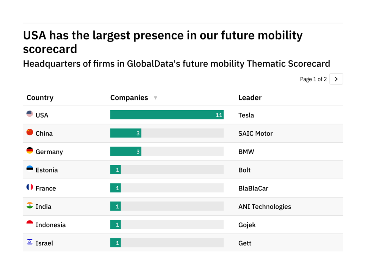
Task: Select SAIC Motor leader entry
Action: tap(255, 133)
